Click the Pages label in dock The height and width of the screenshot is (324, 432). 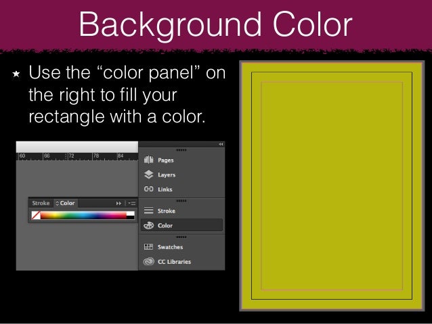click(x=166, y=160)
